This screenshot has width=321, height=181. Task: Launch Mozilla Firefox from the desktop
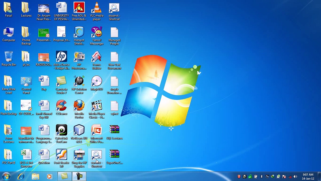tap(79, 110)
